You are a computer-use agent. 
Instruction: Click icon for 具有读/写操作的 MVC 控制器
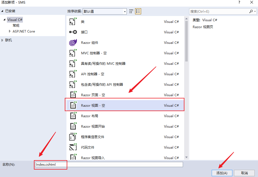click(73, 64)
